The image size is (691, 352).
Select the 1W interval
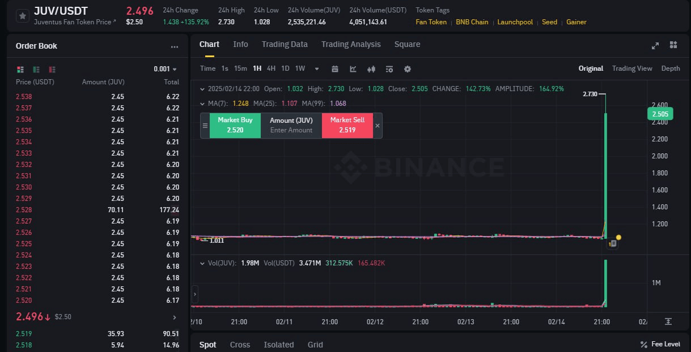pyautogui.click(x=300, y=68)
